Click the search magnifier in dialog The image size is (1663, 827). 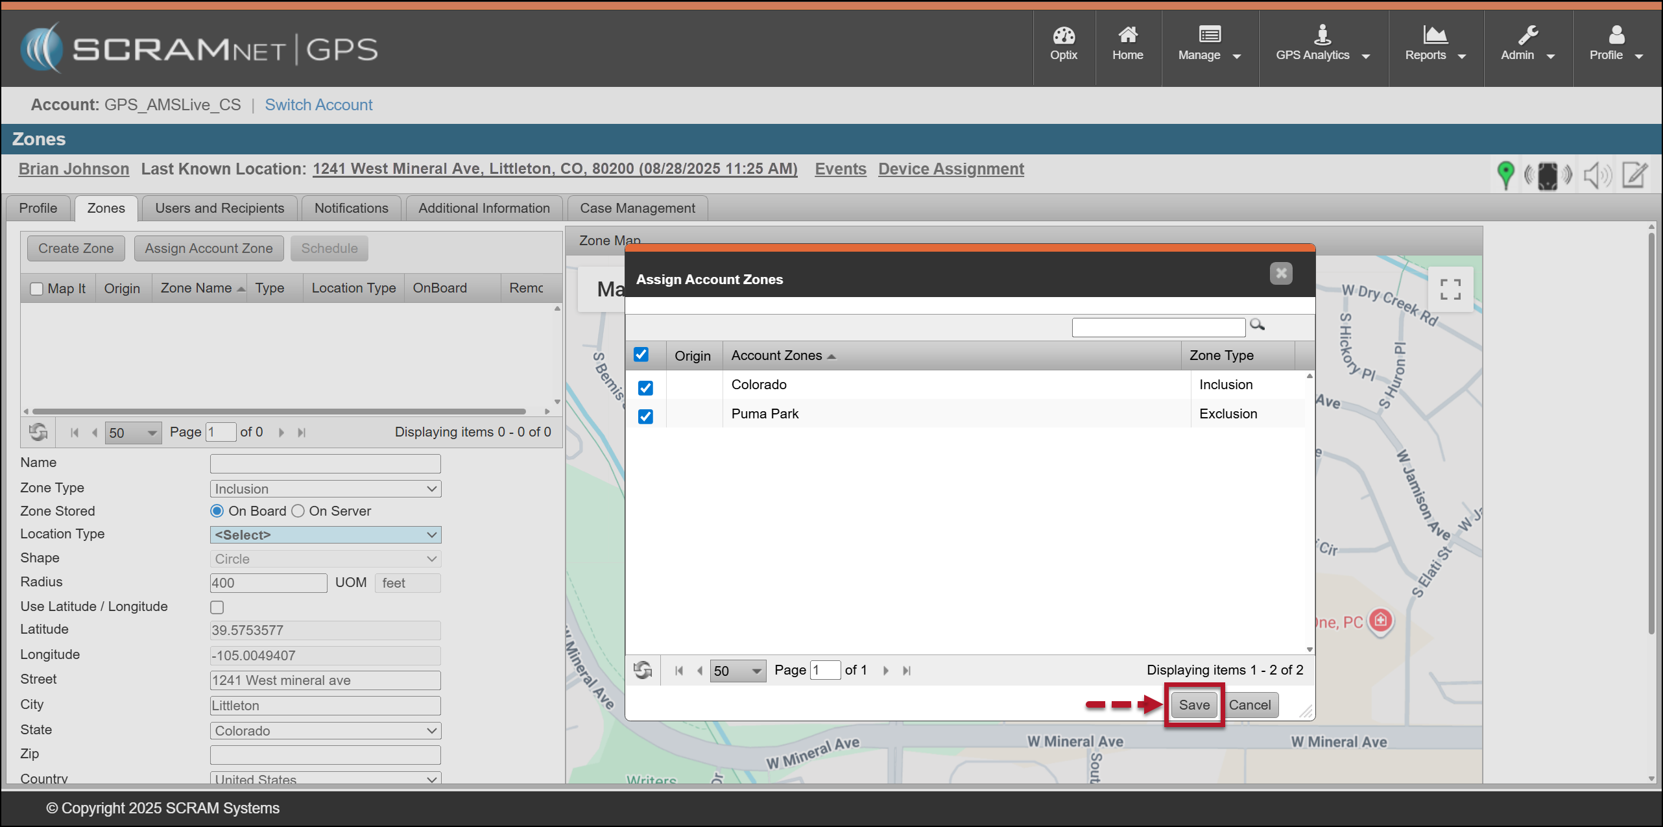coord(1257,324)
